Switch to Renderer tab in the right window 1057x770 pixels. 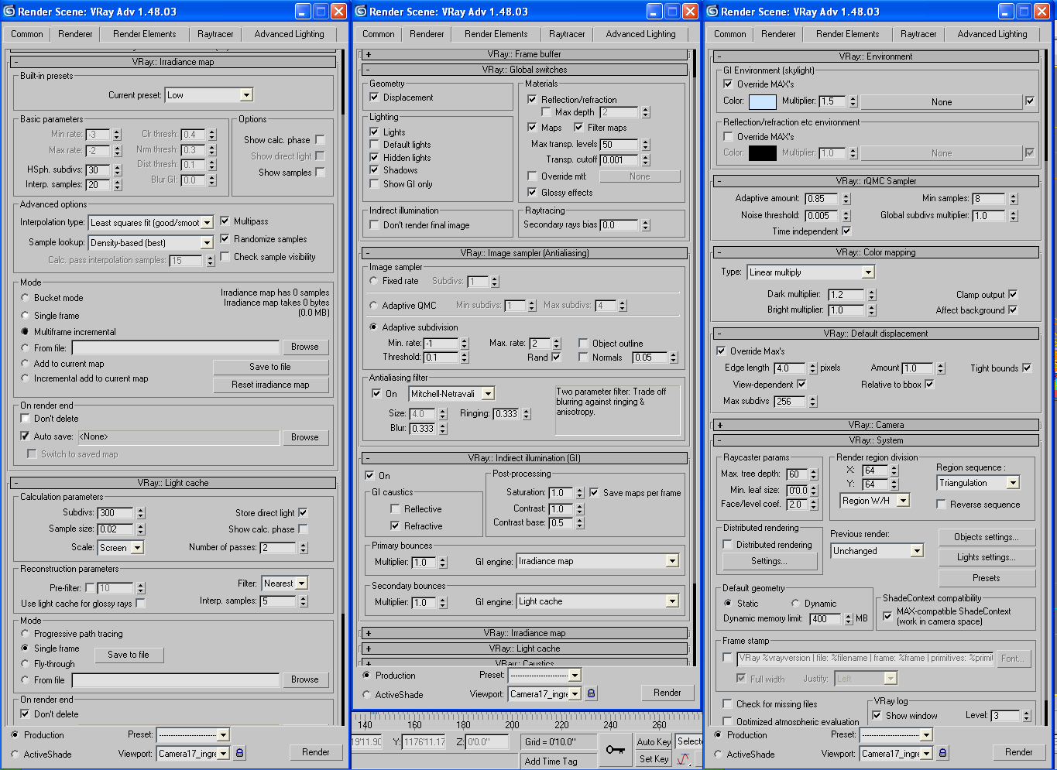778,34
